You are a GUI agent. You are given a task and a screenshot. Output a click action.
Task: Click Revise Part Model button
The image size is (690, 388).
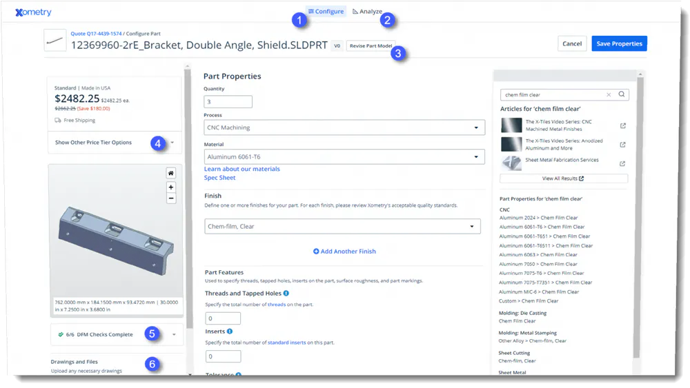coord(371,45)
